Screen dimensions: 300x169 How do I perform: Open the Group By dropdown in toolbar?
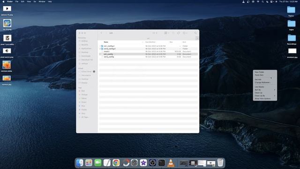[x=167, y=33]
